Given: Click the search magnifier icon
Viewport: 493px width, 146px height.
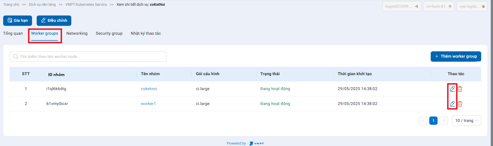Looking at the screenshot, I should [16, 57].
